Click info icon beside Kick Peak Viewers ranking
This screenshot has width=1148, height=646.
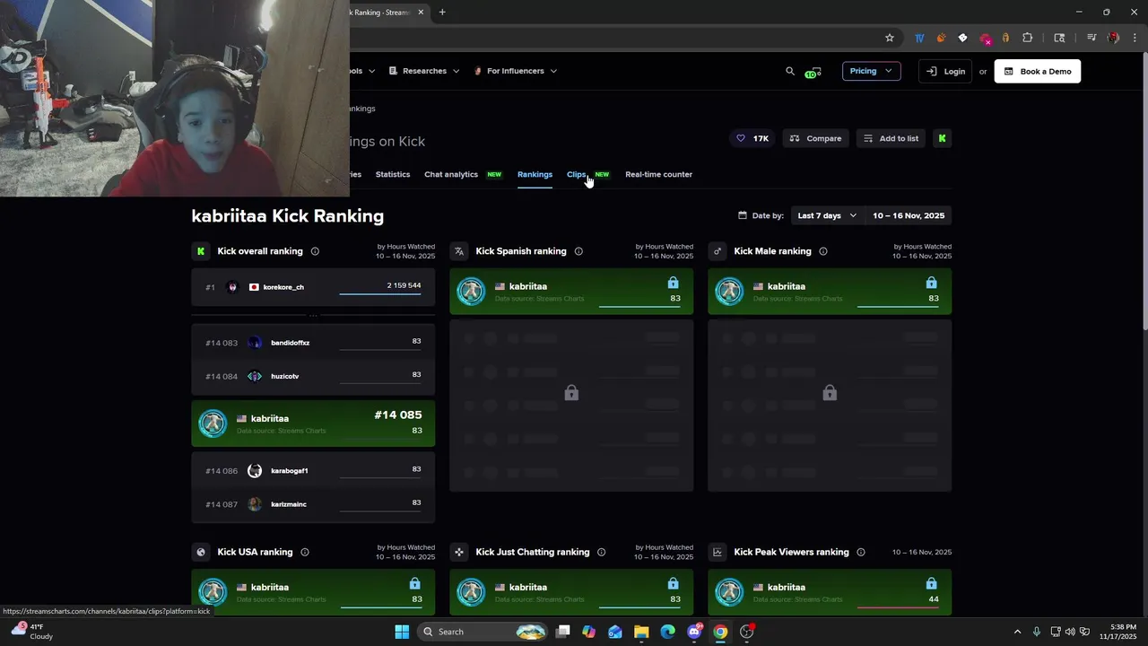(861, 552)
